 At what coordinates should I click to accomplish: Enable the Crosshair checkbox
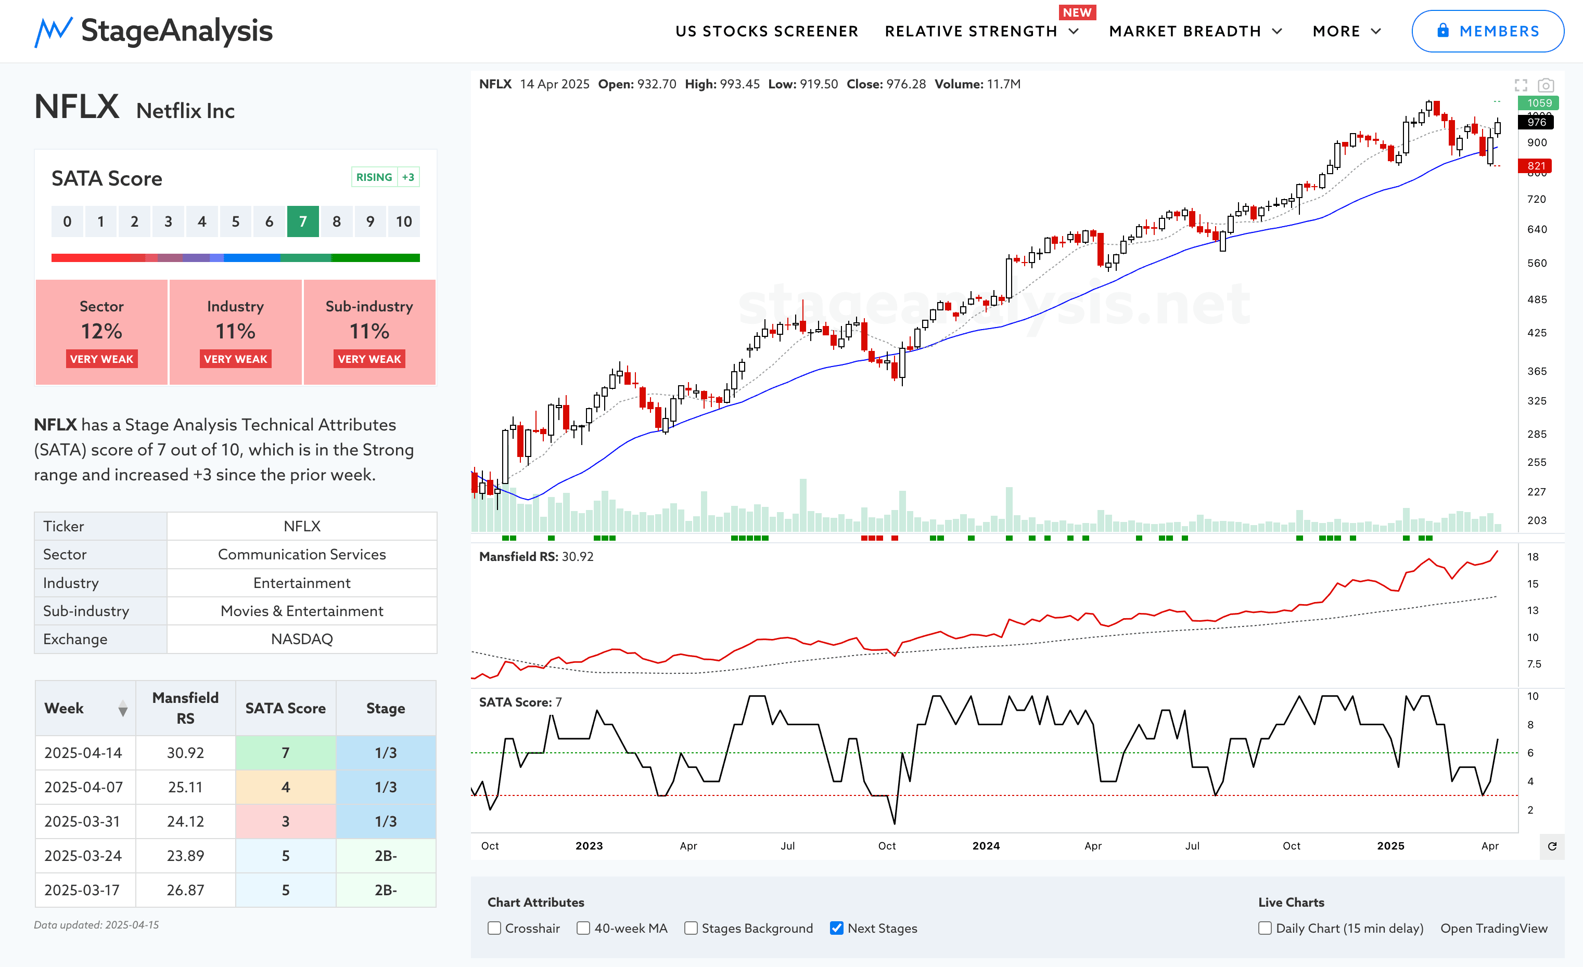[494, 928]
